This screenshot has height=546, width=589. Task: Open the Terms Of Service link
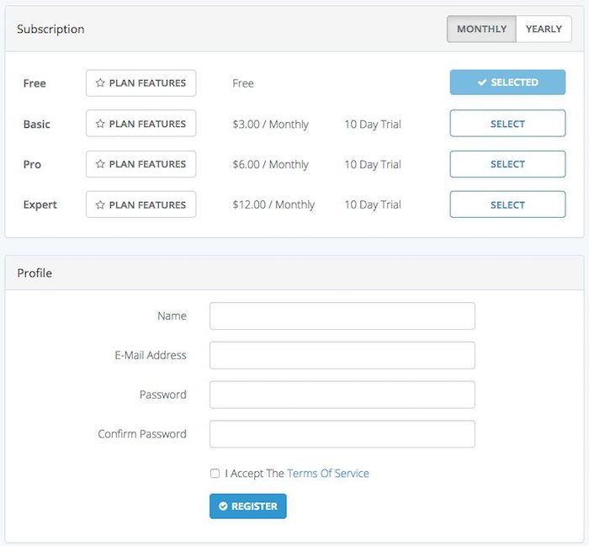click(328, 474)
